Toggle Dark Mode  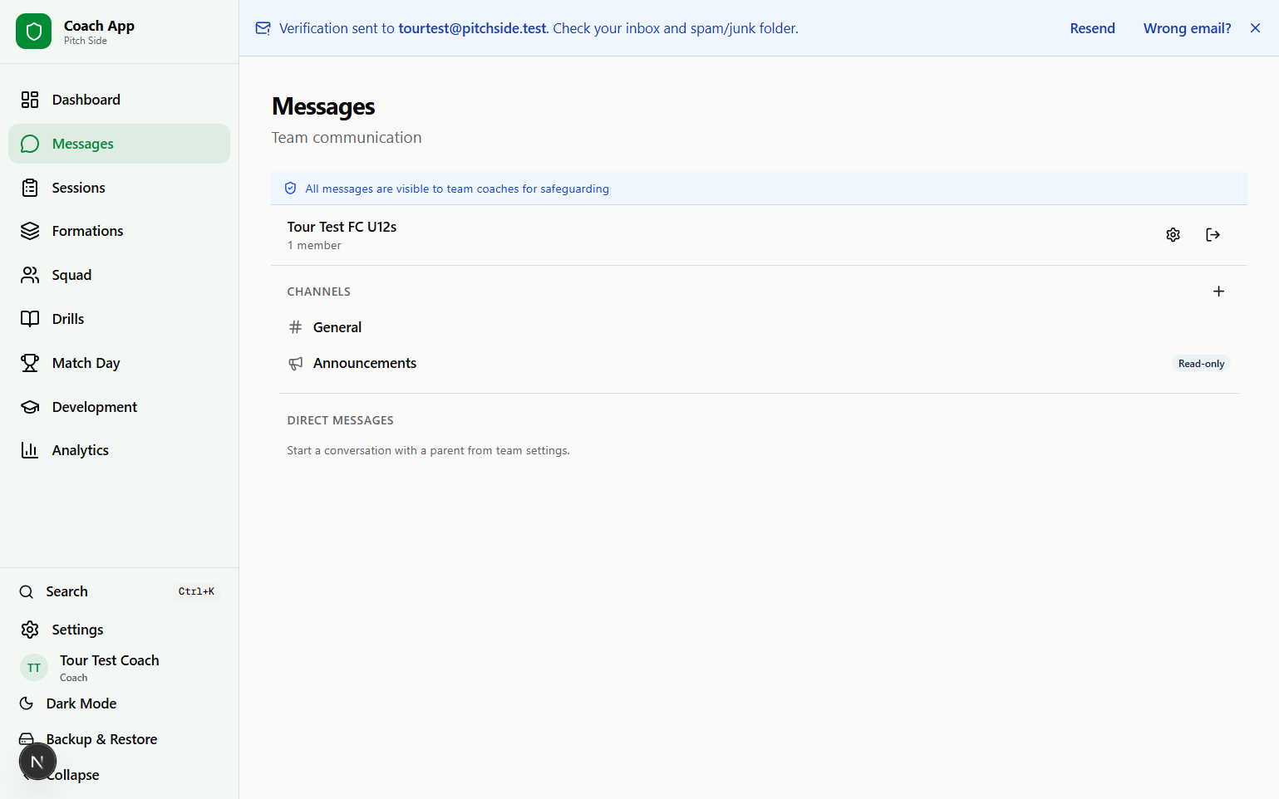[81, 703]
